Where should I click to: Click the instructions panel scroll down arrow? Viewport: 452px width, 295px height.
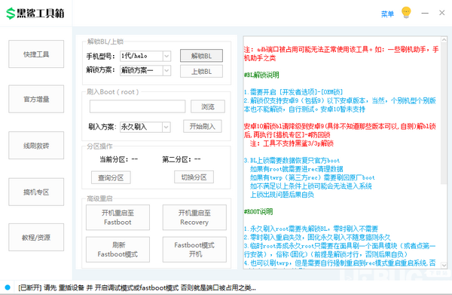coord(444,265)
